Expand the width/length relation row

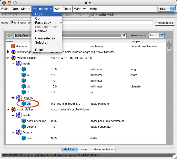8,52
